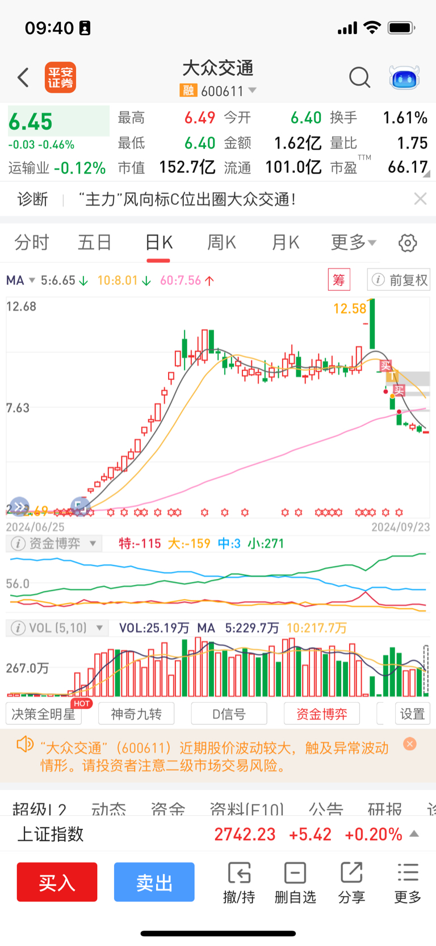Go back with the left arrow
The height and width of the screenshot is (946, 436).
[x=23, y=77]
